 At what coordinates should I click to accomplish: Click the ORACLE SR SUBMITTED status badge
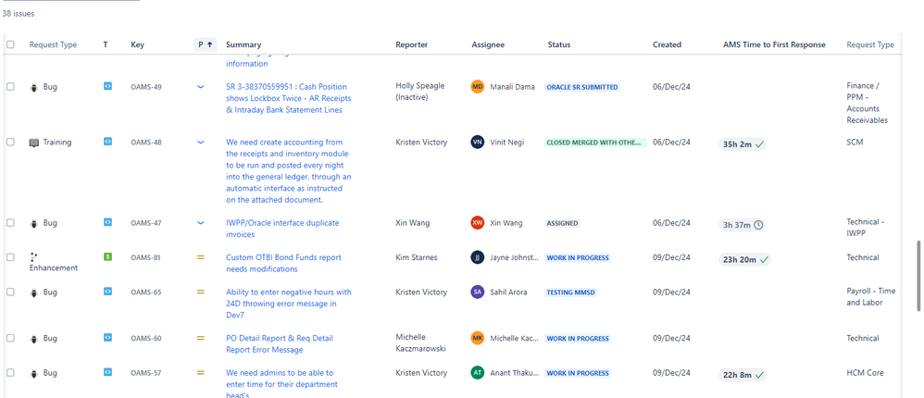pos(582,87)
